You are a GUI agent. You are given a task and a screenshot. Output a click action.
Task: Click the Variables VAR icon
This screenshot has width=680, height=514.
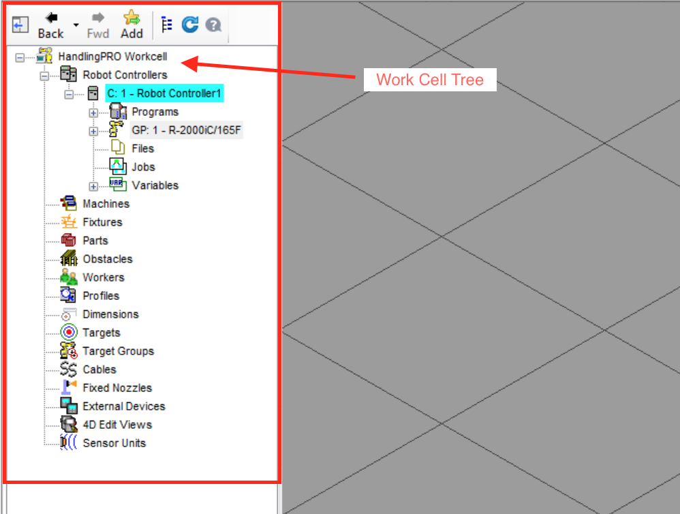coord(118,184)
